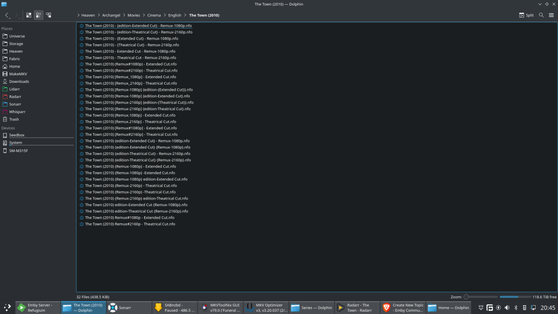The height and width of the screenshot is (314, 558).
Task: Open the MKVToolNix GUI from the taskbar
Action: pyautogui.click(x=220, y=307)
